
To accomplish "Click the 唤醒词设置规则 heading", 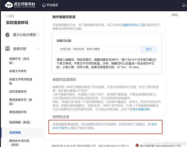I will click(x=64, y=79).
